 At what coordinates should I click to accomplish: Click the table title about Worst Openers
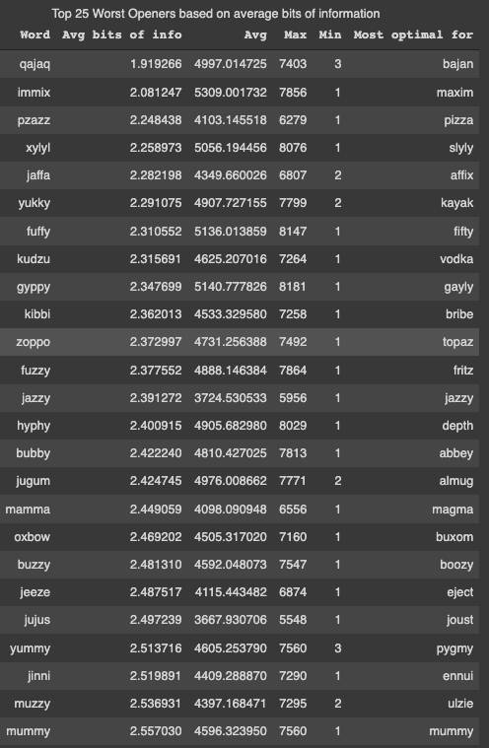coord(216,14)
